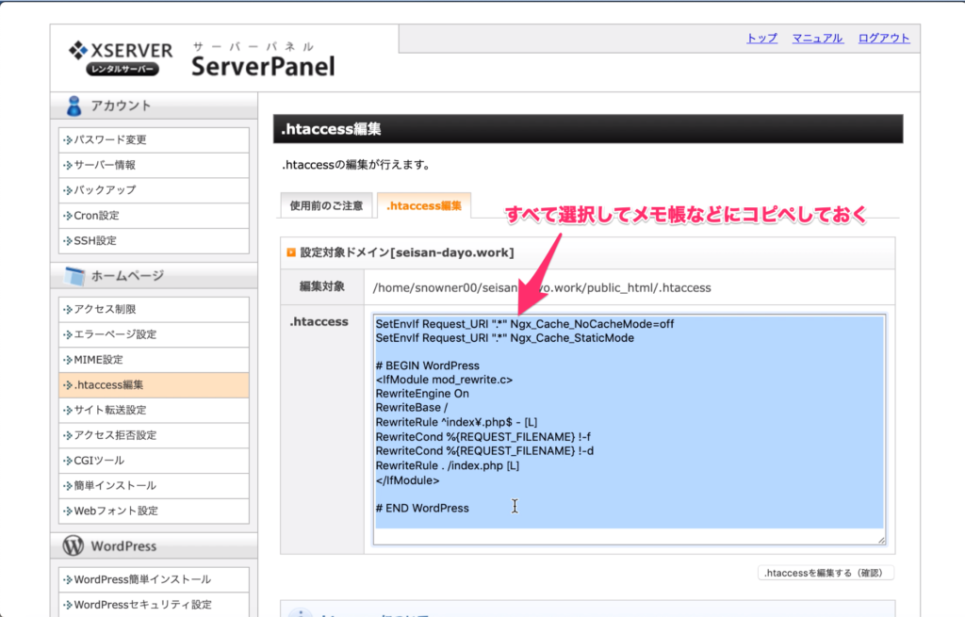965x617 pixels.
Task: Click the アカウント section user icon
Action: 74,106
